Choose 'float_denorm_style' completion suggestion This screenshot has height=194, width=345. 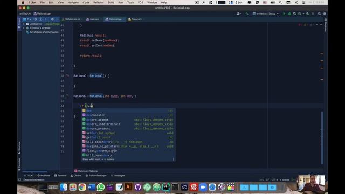(128, 151)
